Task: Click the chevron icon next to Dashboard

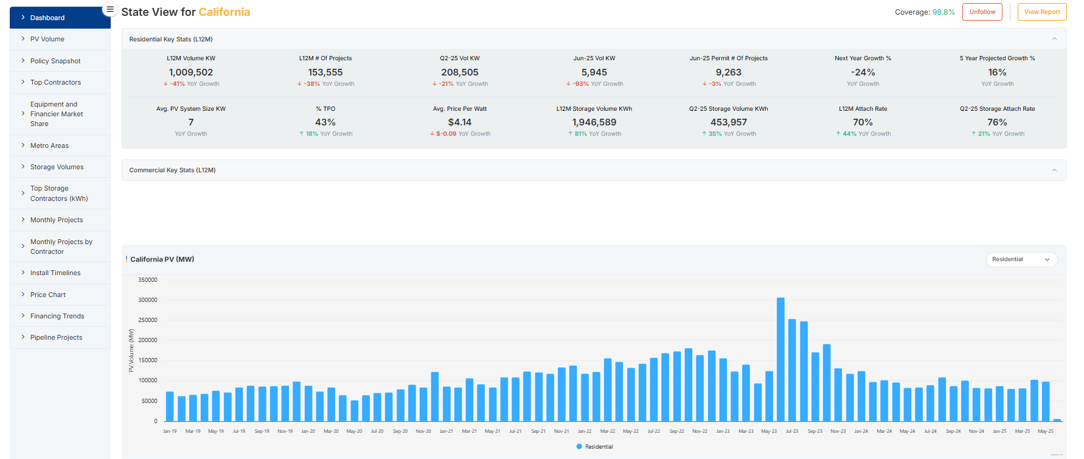Action: pyautogui.click(x=23, y=18)
